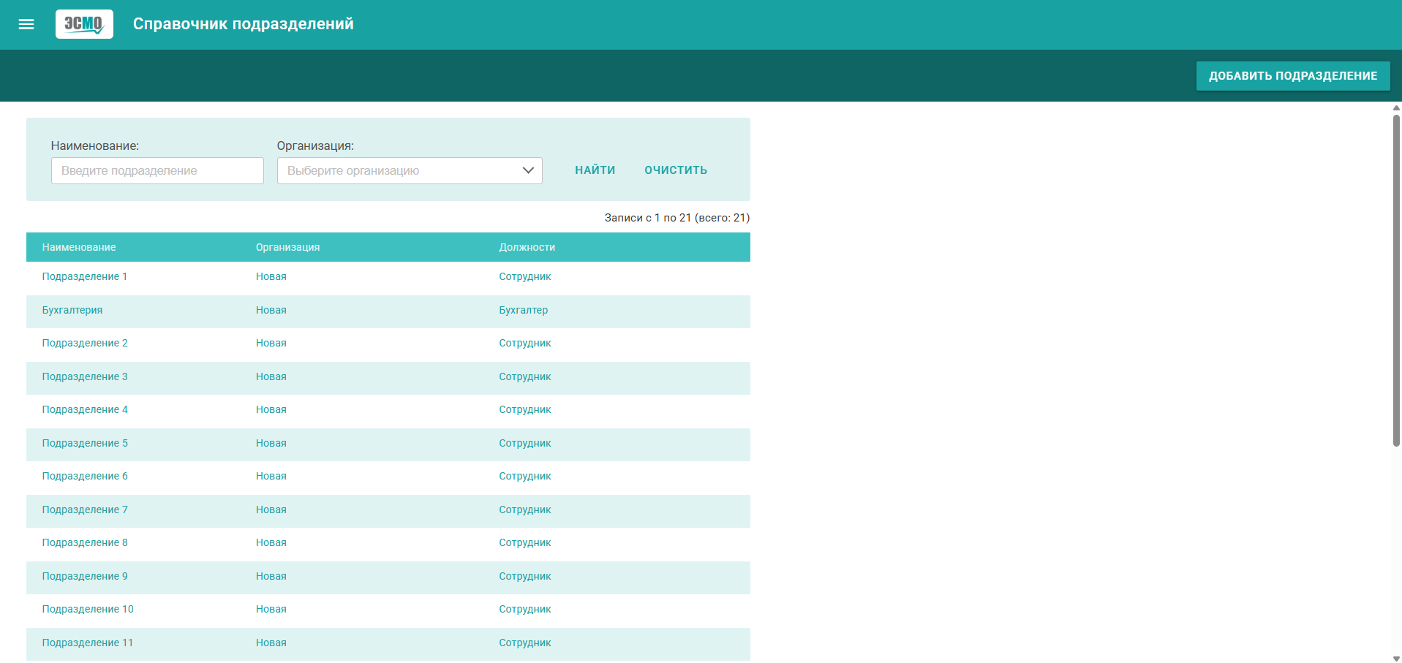Click Новая in Бухгалтерия row

pos(271,310)
